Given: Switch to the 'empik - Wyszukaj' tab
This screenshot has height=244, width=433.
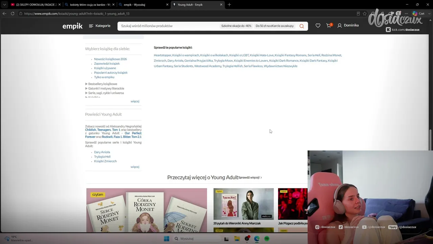Looking at the screenshot, I should click(x=144, y=5).
